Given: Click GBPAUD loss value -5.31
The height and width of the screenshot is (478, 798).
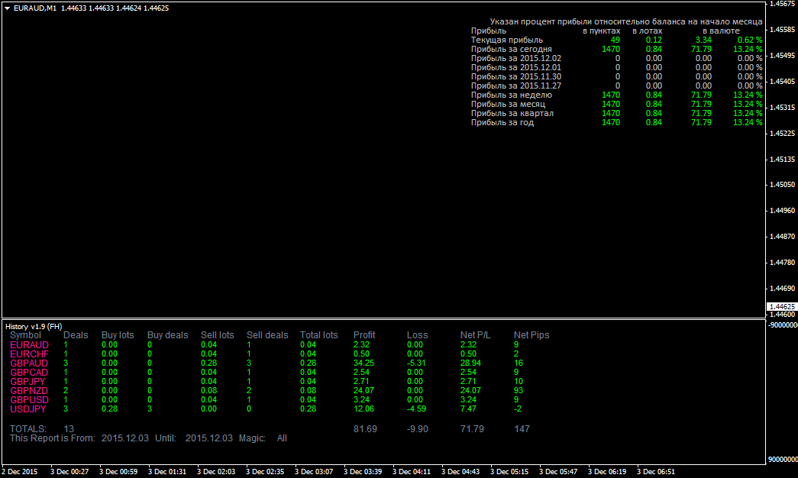Looking at the screenshot, I should [416, 363].
